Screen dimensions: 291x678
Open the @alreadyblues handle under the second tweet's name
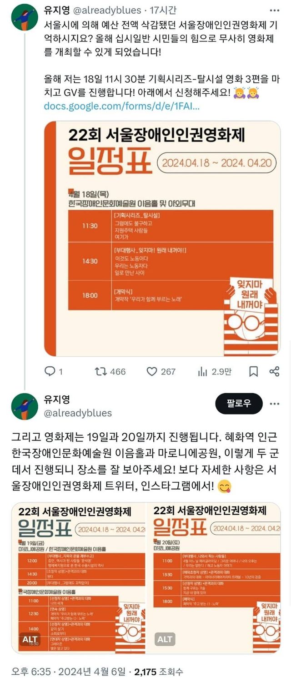click(78, 413)
